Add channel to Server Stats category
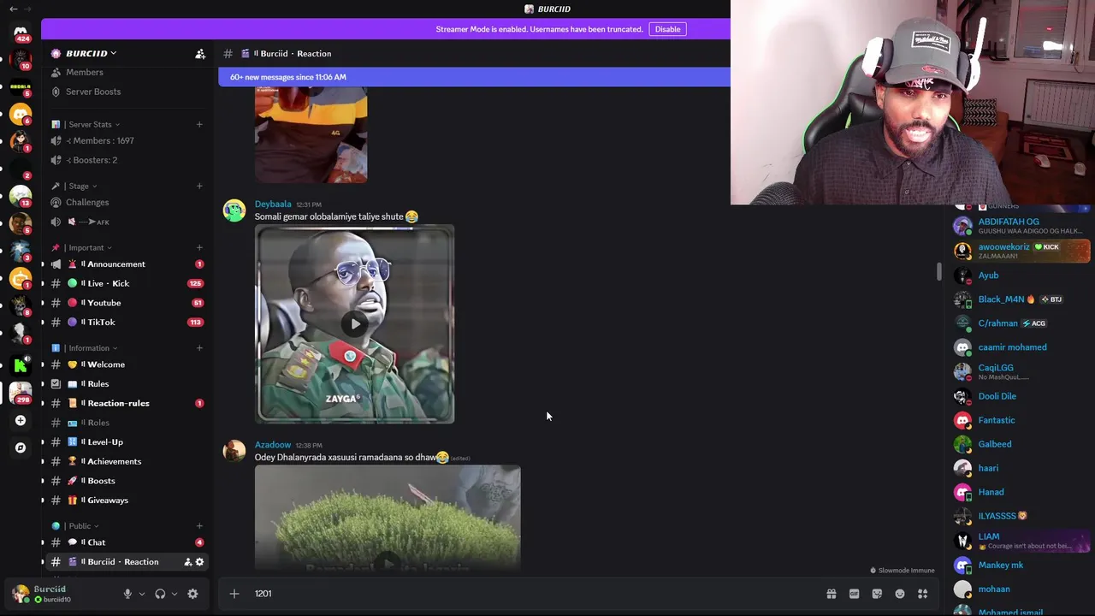This screenshot has height=616, width=1095. click(199, 124)
